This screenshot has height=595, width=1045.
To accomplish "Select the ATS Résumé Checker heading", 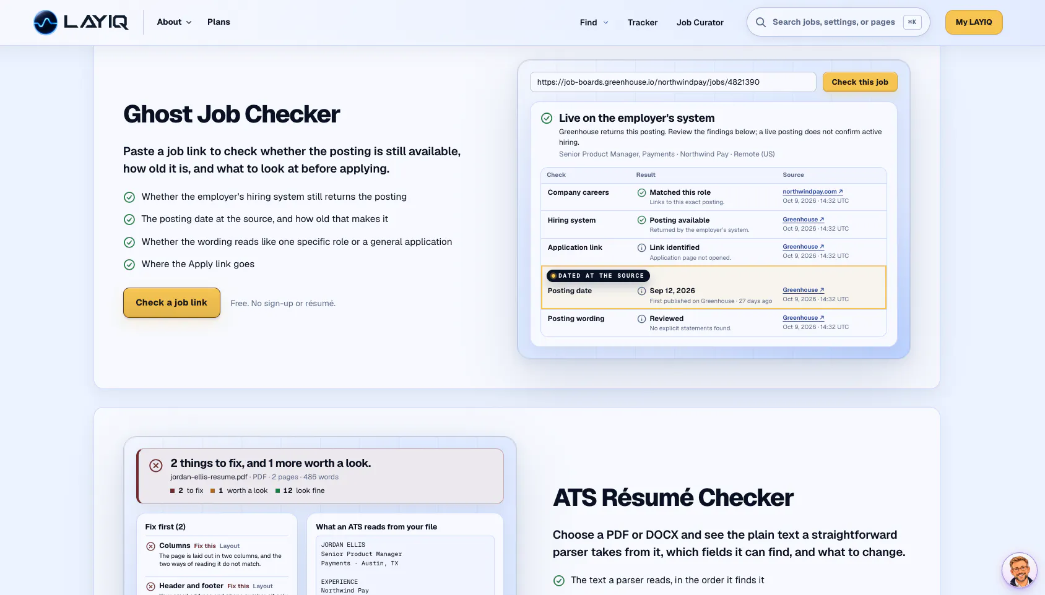I will pyautogui.click(x=673, y=498).
